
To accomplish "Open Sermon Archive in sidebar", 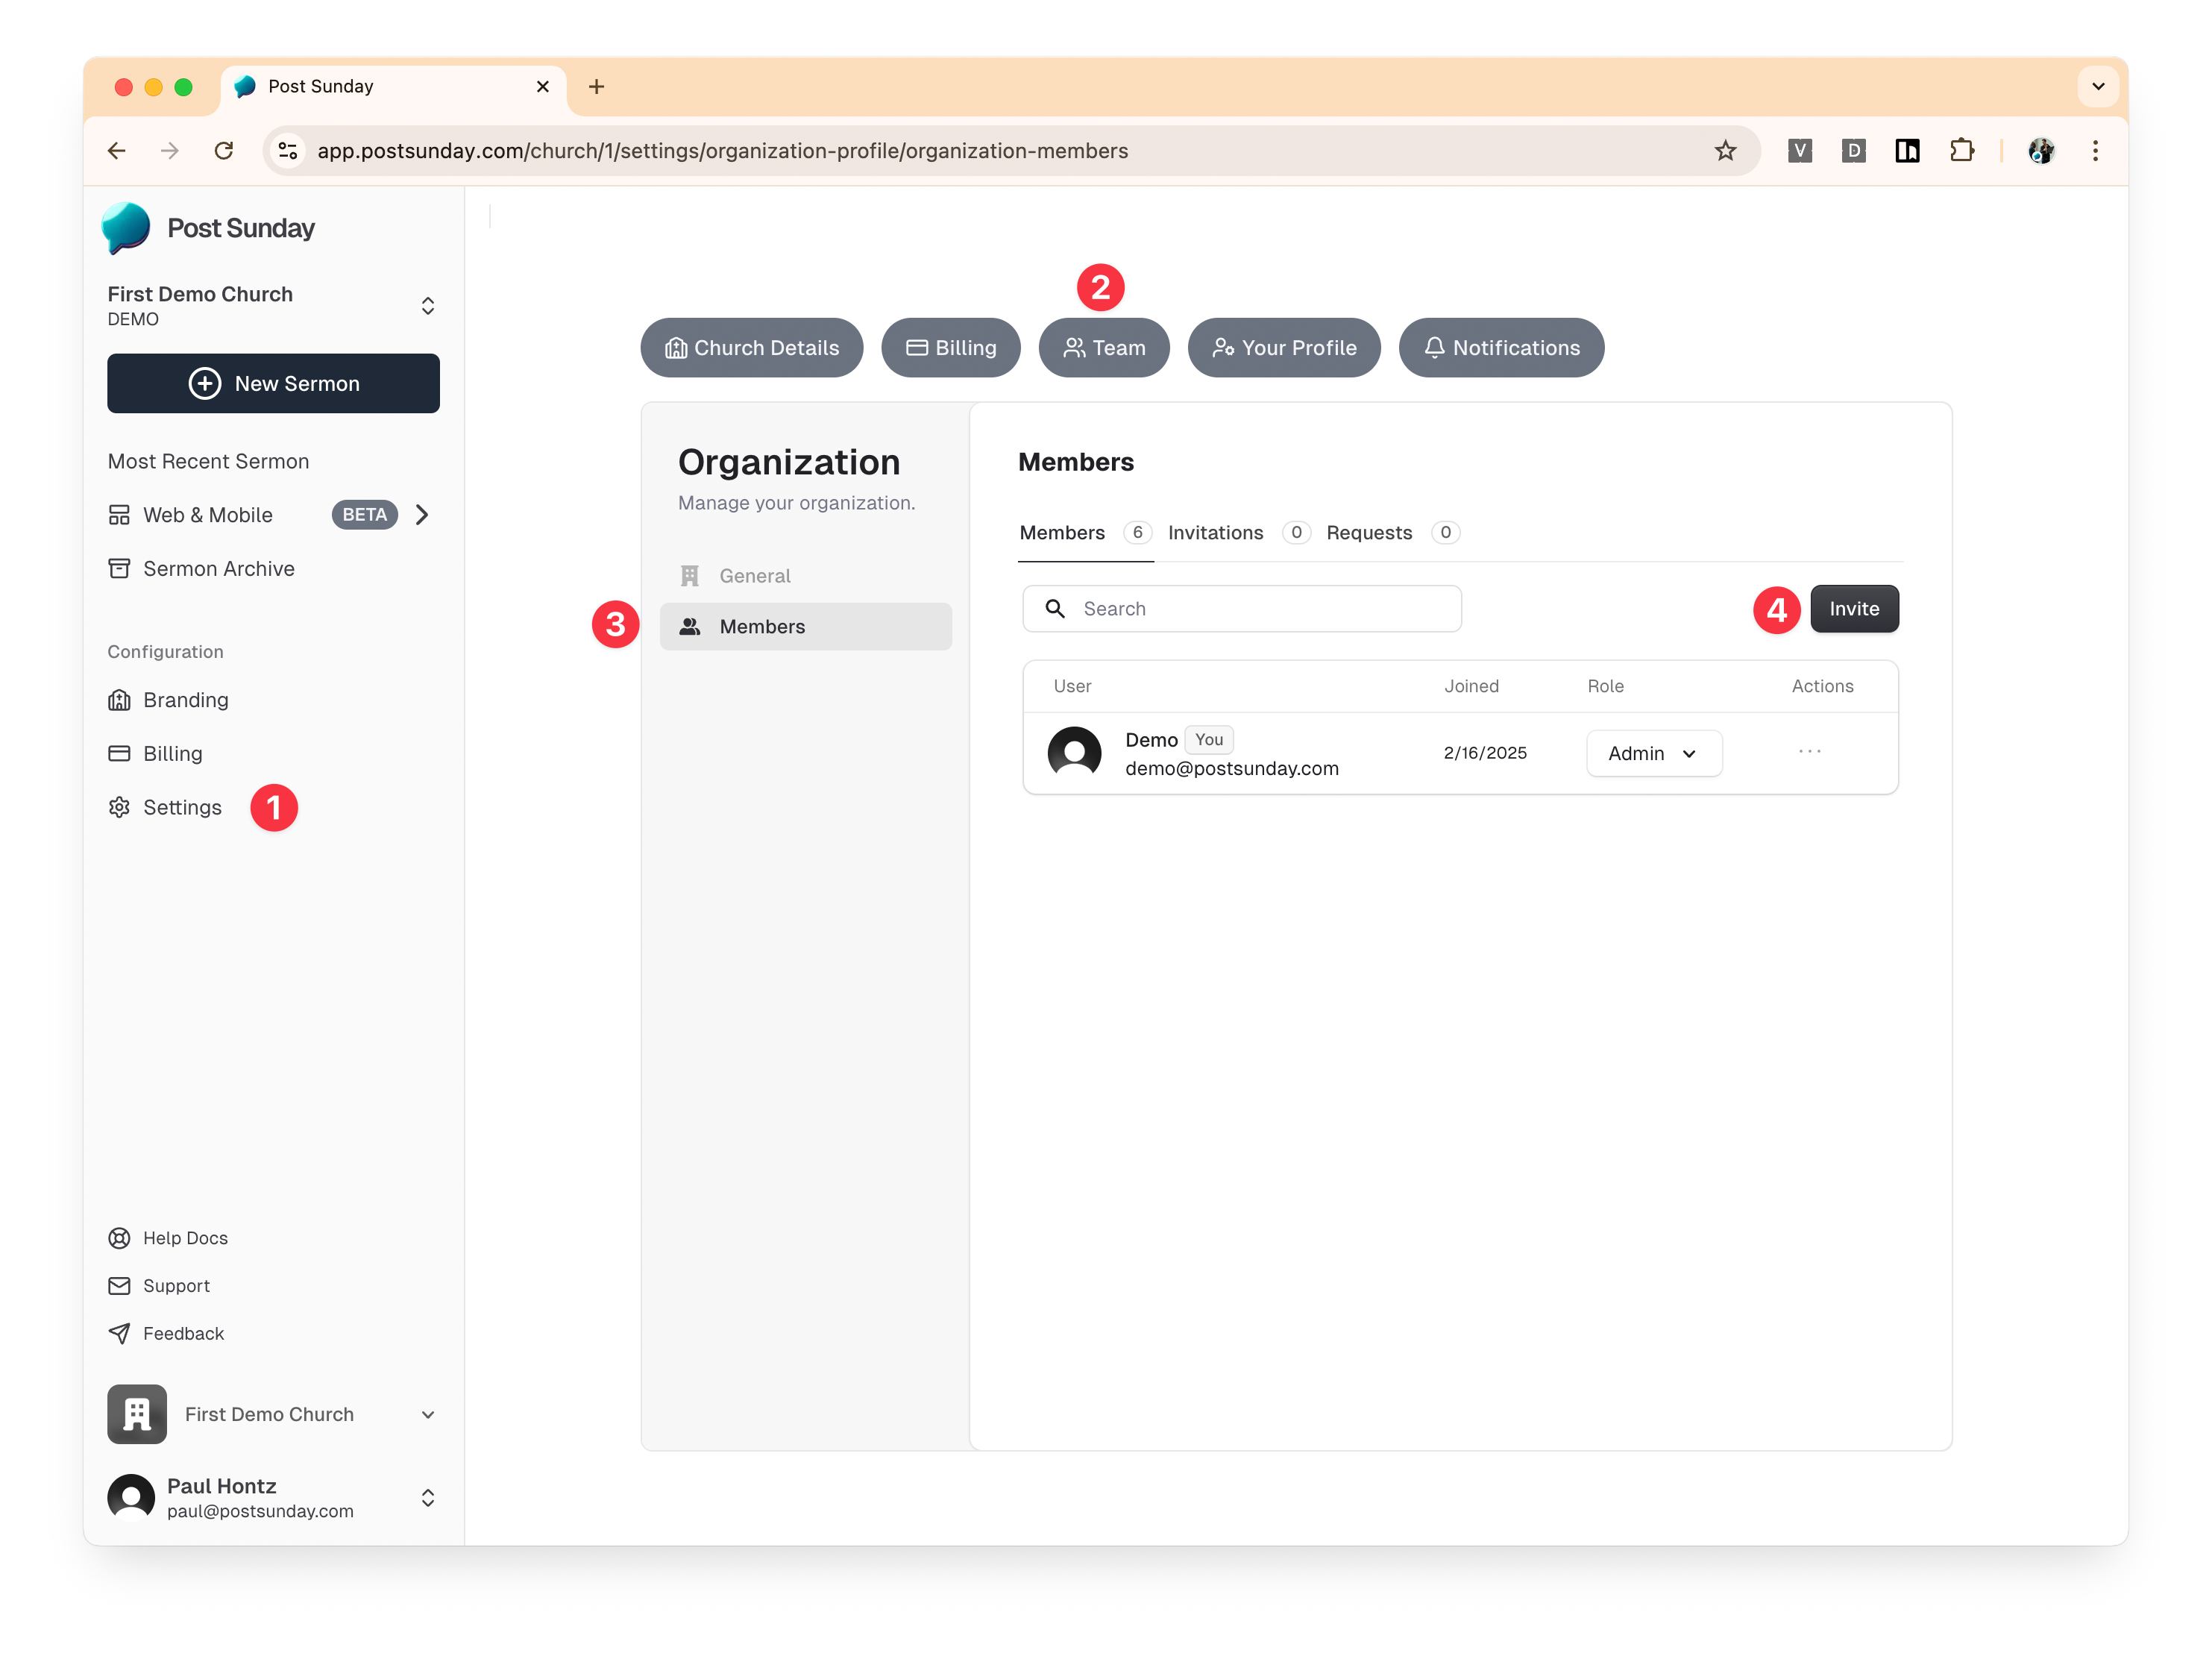I will [201, 569].
